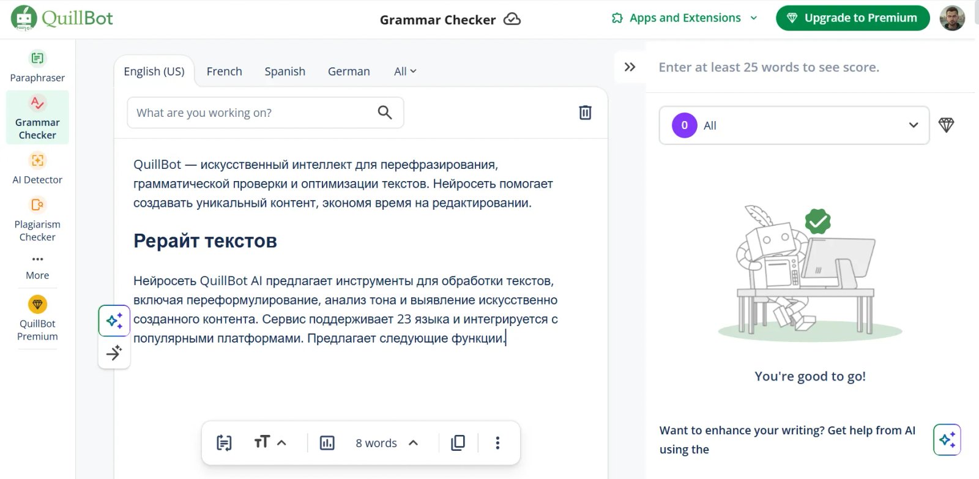Collapse the suggestions panel with double chevron
Screen dimensions: 979x479
point(630,67)
